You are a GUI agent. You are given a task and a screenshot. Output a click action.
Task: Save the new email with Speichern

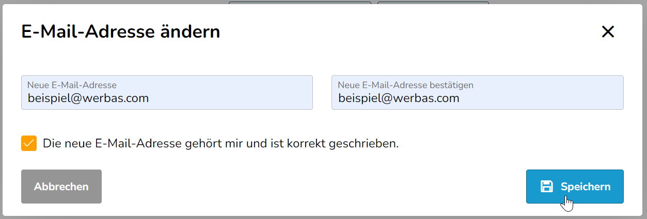click(x=575, y=187)
